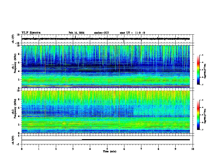
Task: Click the "0" tick on the time axis
Action: (22, 149)
